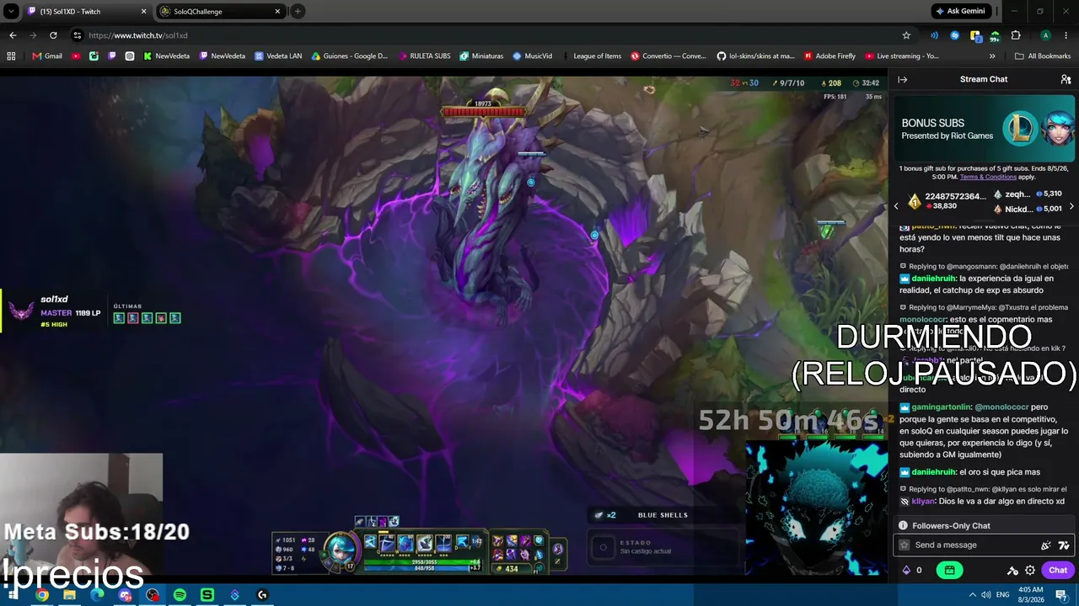Open the browser three-dot menu
1079x606 pixels.
coord(1066,35)
